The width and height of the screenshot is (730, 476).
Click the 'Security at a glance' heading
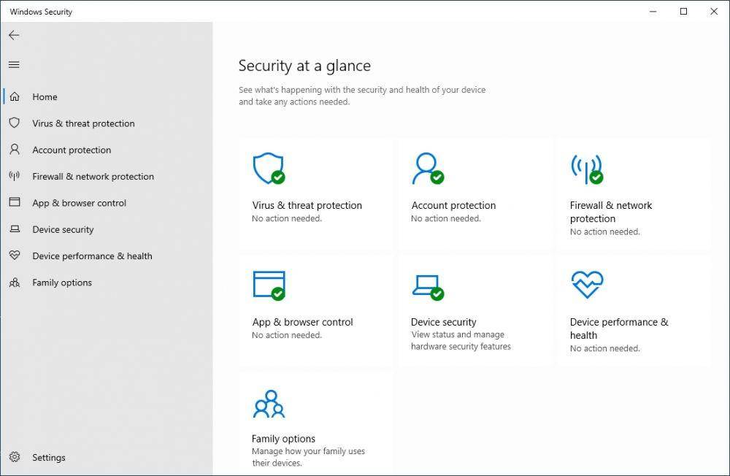click(x=304, y=66)
